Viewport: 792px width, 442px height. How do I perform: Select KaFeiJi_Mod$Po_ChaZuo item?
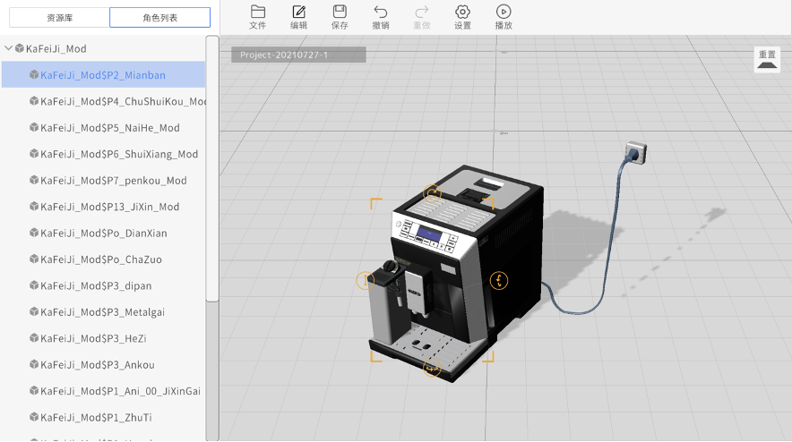point(103,259)
